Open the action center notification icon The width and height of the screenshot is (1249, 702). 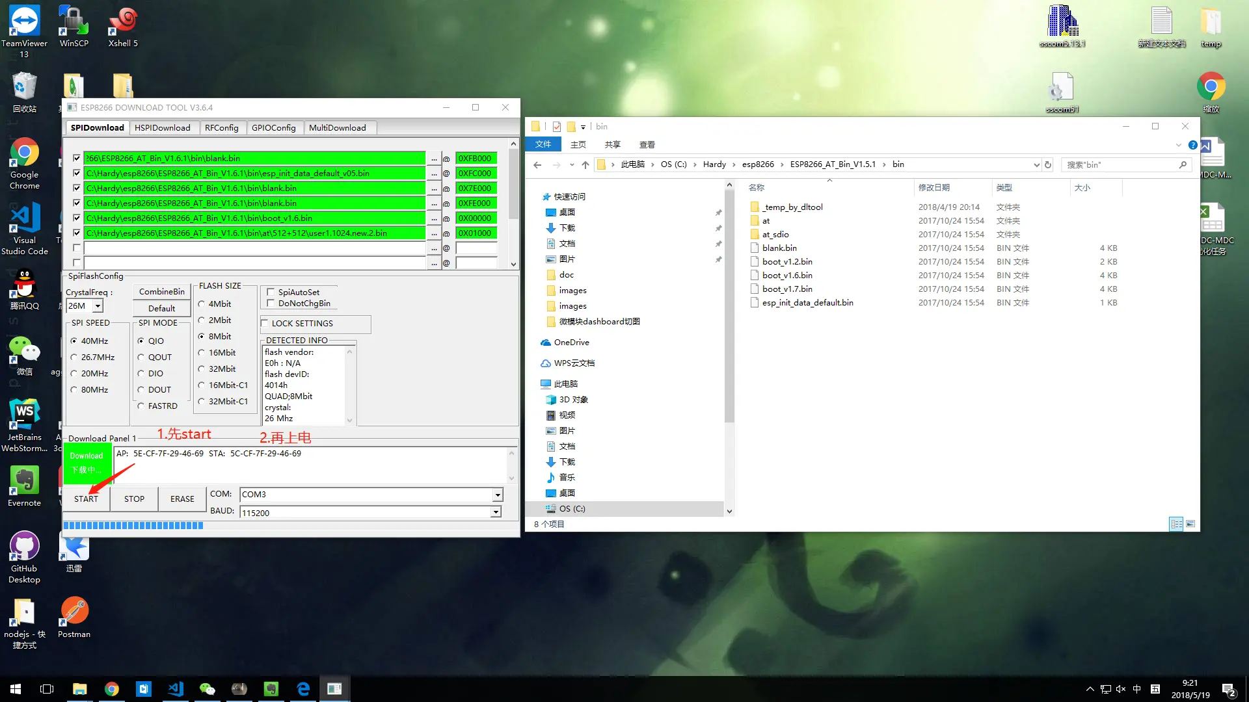[x=1229, y=689]
